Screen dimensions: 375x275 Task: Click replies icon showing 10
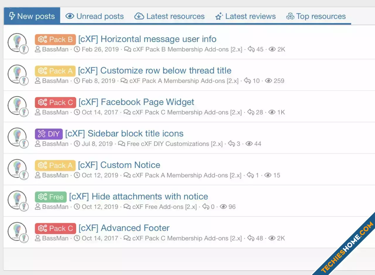pyautogui.click(x=248, y=81)
